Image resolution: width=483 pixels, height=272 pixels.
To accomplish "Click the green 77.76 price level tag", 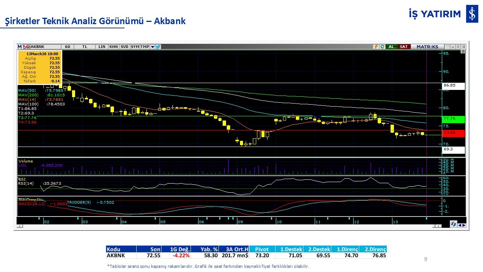I will 453,119.
